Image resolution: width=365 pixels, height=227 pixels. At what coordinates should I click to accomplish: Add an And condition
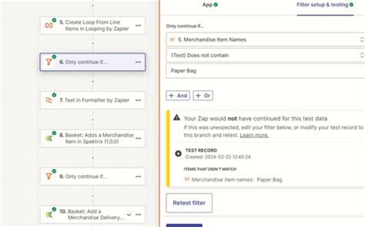coord(178,95)
